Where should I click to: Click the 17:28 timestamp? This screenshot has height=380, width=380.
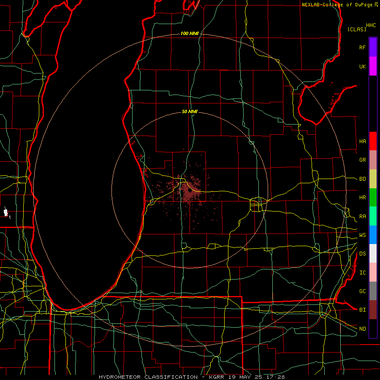275,377
